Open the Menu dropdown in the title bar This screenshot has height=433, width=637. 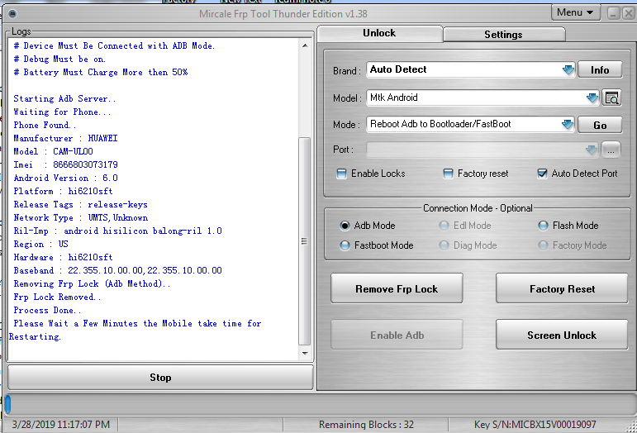point(575,12)
